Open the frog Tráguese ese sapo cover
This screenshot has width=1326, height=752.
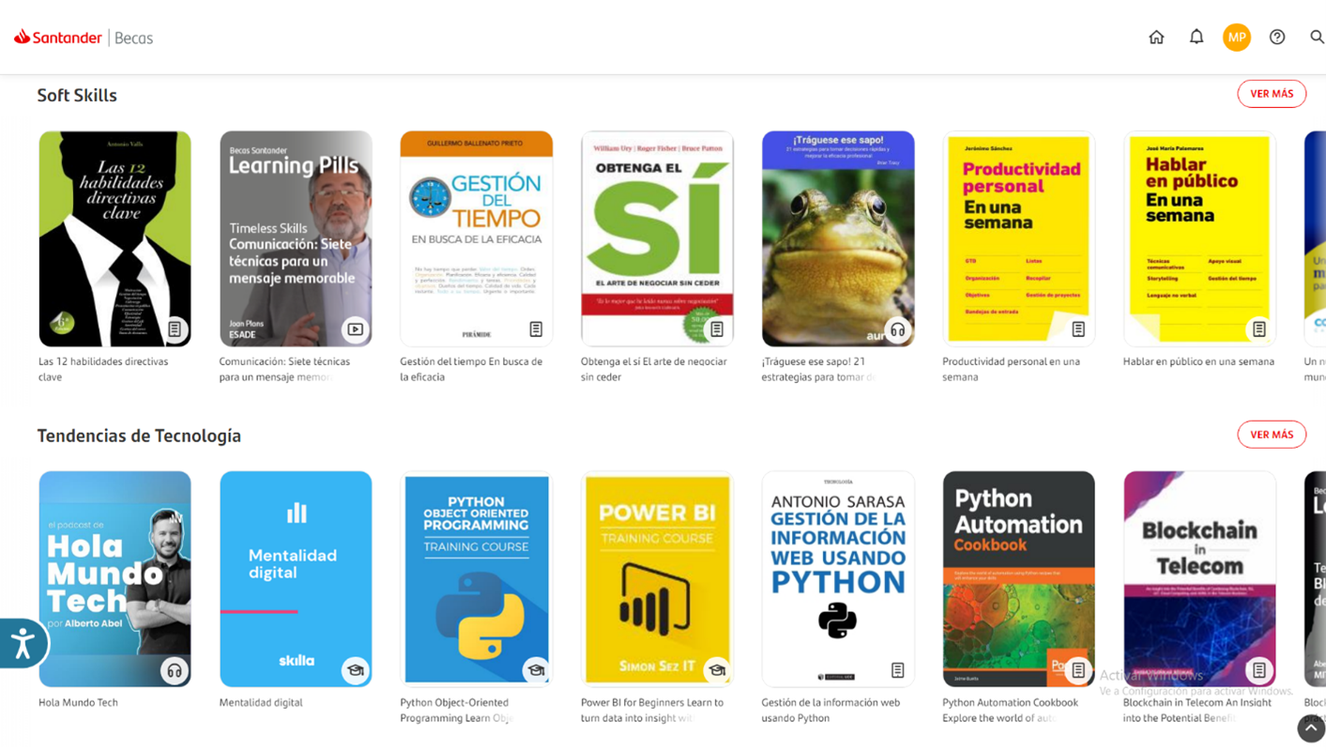pos(838,238)
